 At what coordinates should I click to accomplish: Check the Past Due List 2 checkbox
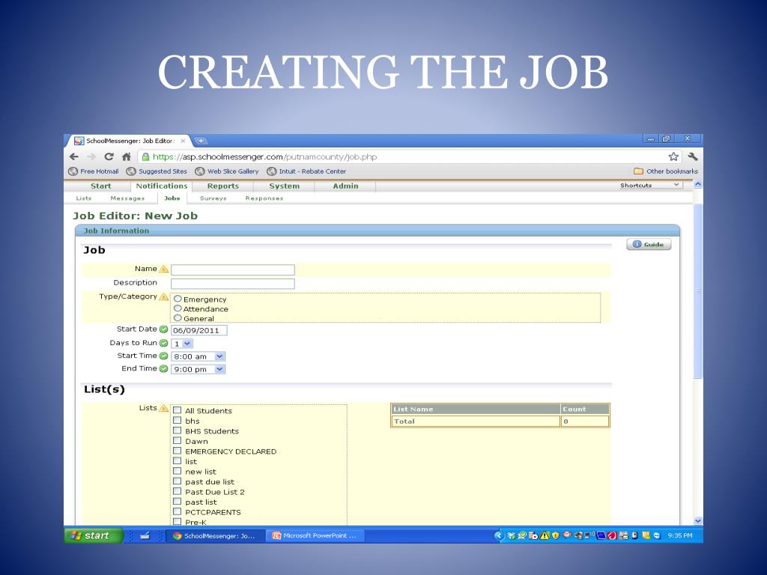pyautogui.click(x=177, y=491)
